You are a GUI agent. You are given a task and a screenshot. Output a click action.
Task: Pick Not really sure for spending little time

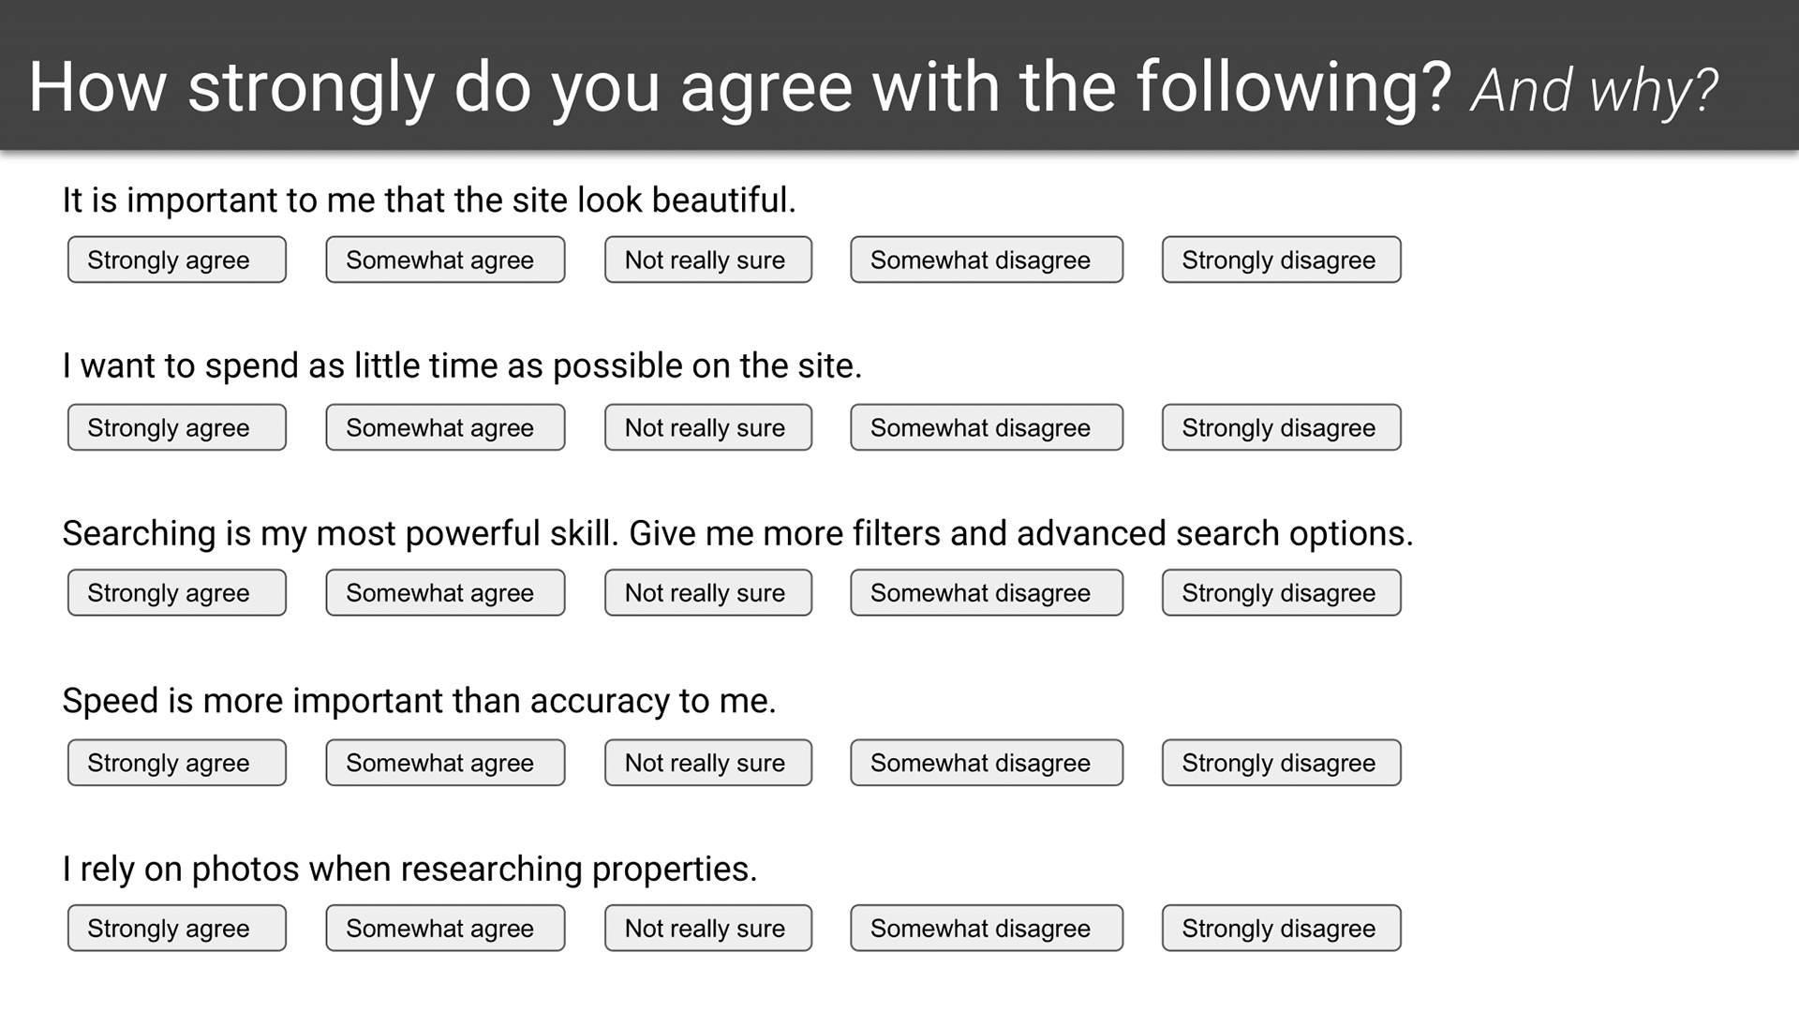coord(708,427)
